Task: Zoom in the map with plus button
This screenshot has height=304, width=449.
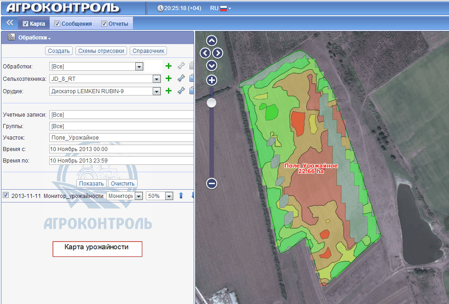Action: [212, 80]
